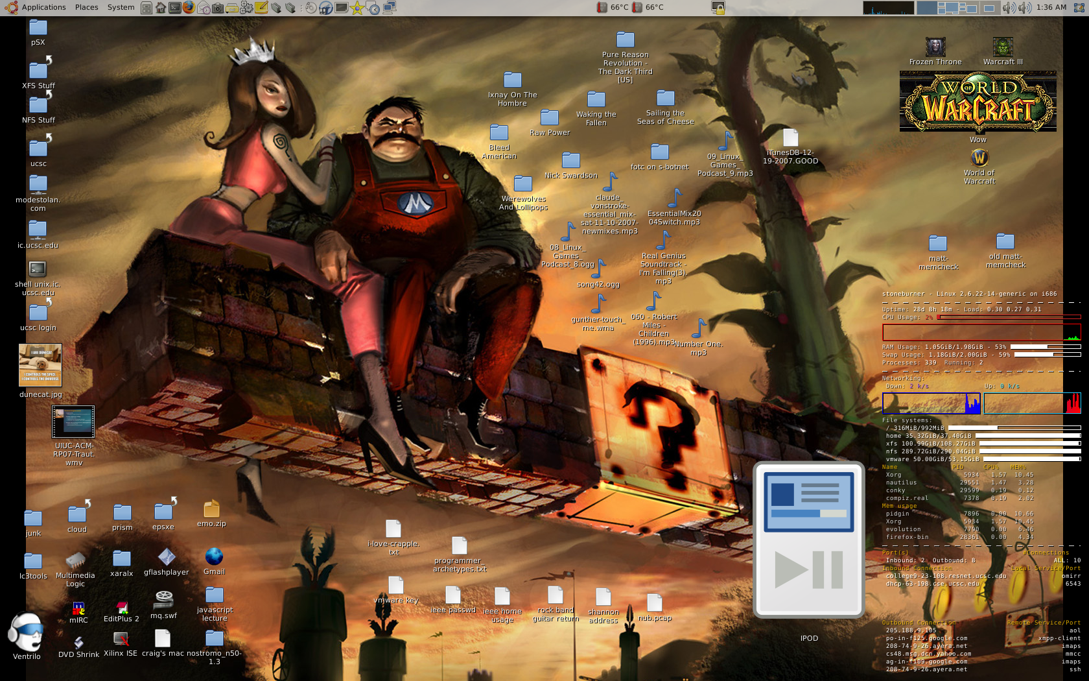This screenshot has width=1089, height=681.
Task: Open the Pure Reason Revolution folder
Action: point(625,58)
